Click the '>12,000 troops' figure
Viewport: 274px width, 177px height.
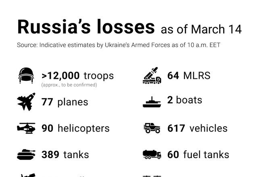tap(78, 76)
